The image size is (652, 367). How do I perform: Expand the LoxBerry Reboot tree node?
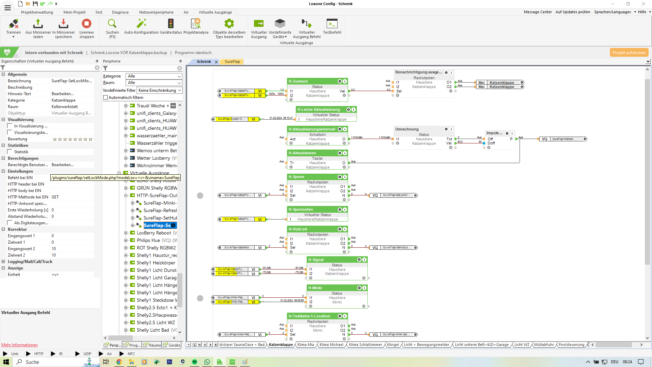[x=126, y=233]
